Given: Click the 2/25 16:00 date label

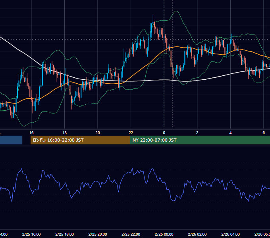Looking at the screenshot, I should pos(31,234).
